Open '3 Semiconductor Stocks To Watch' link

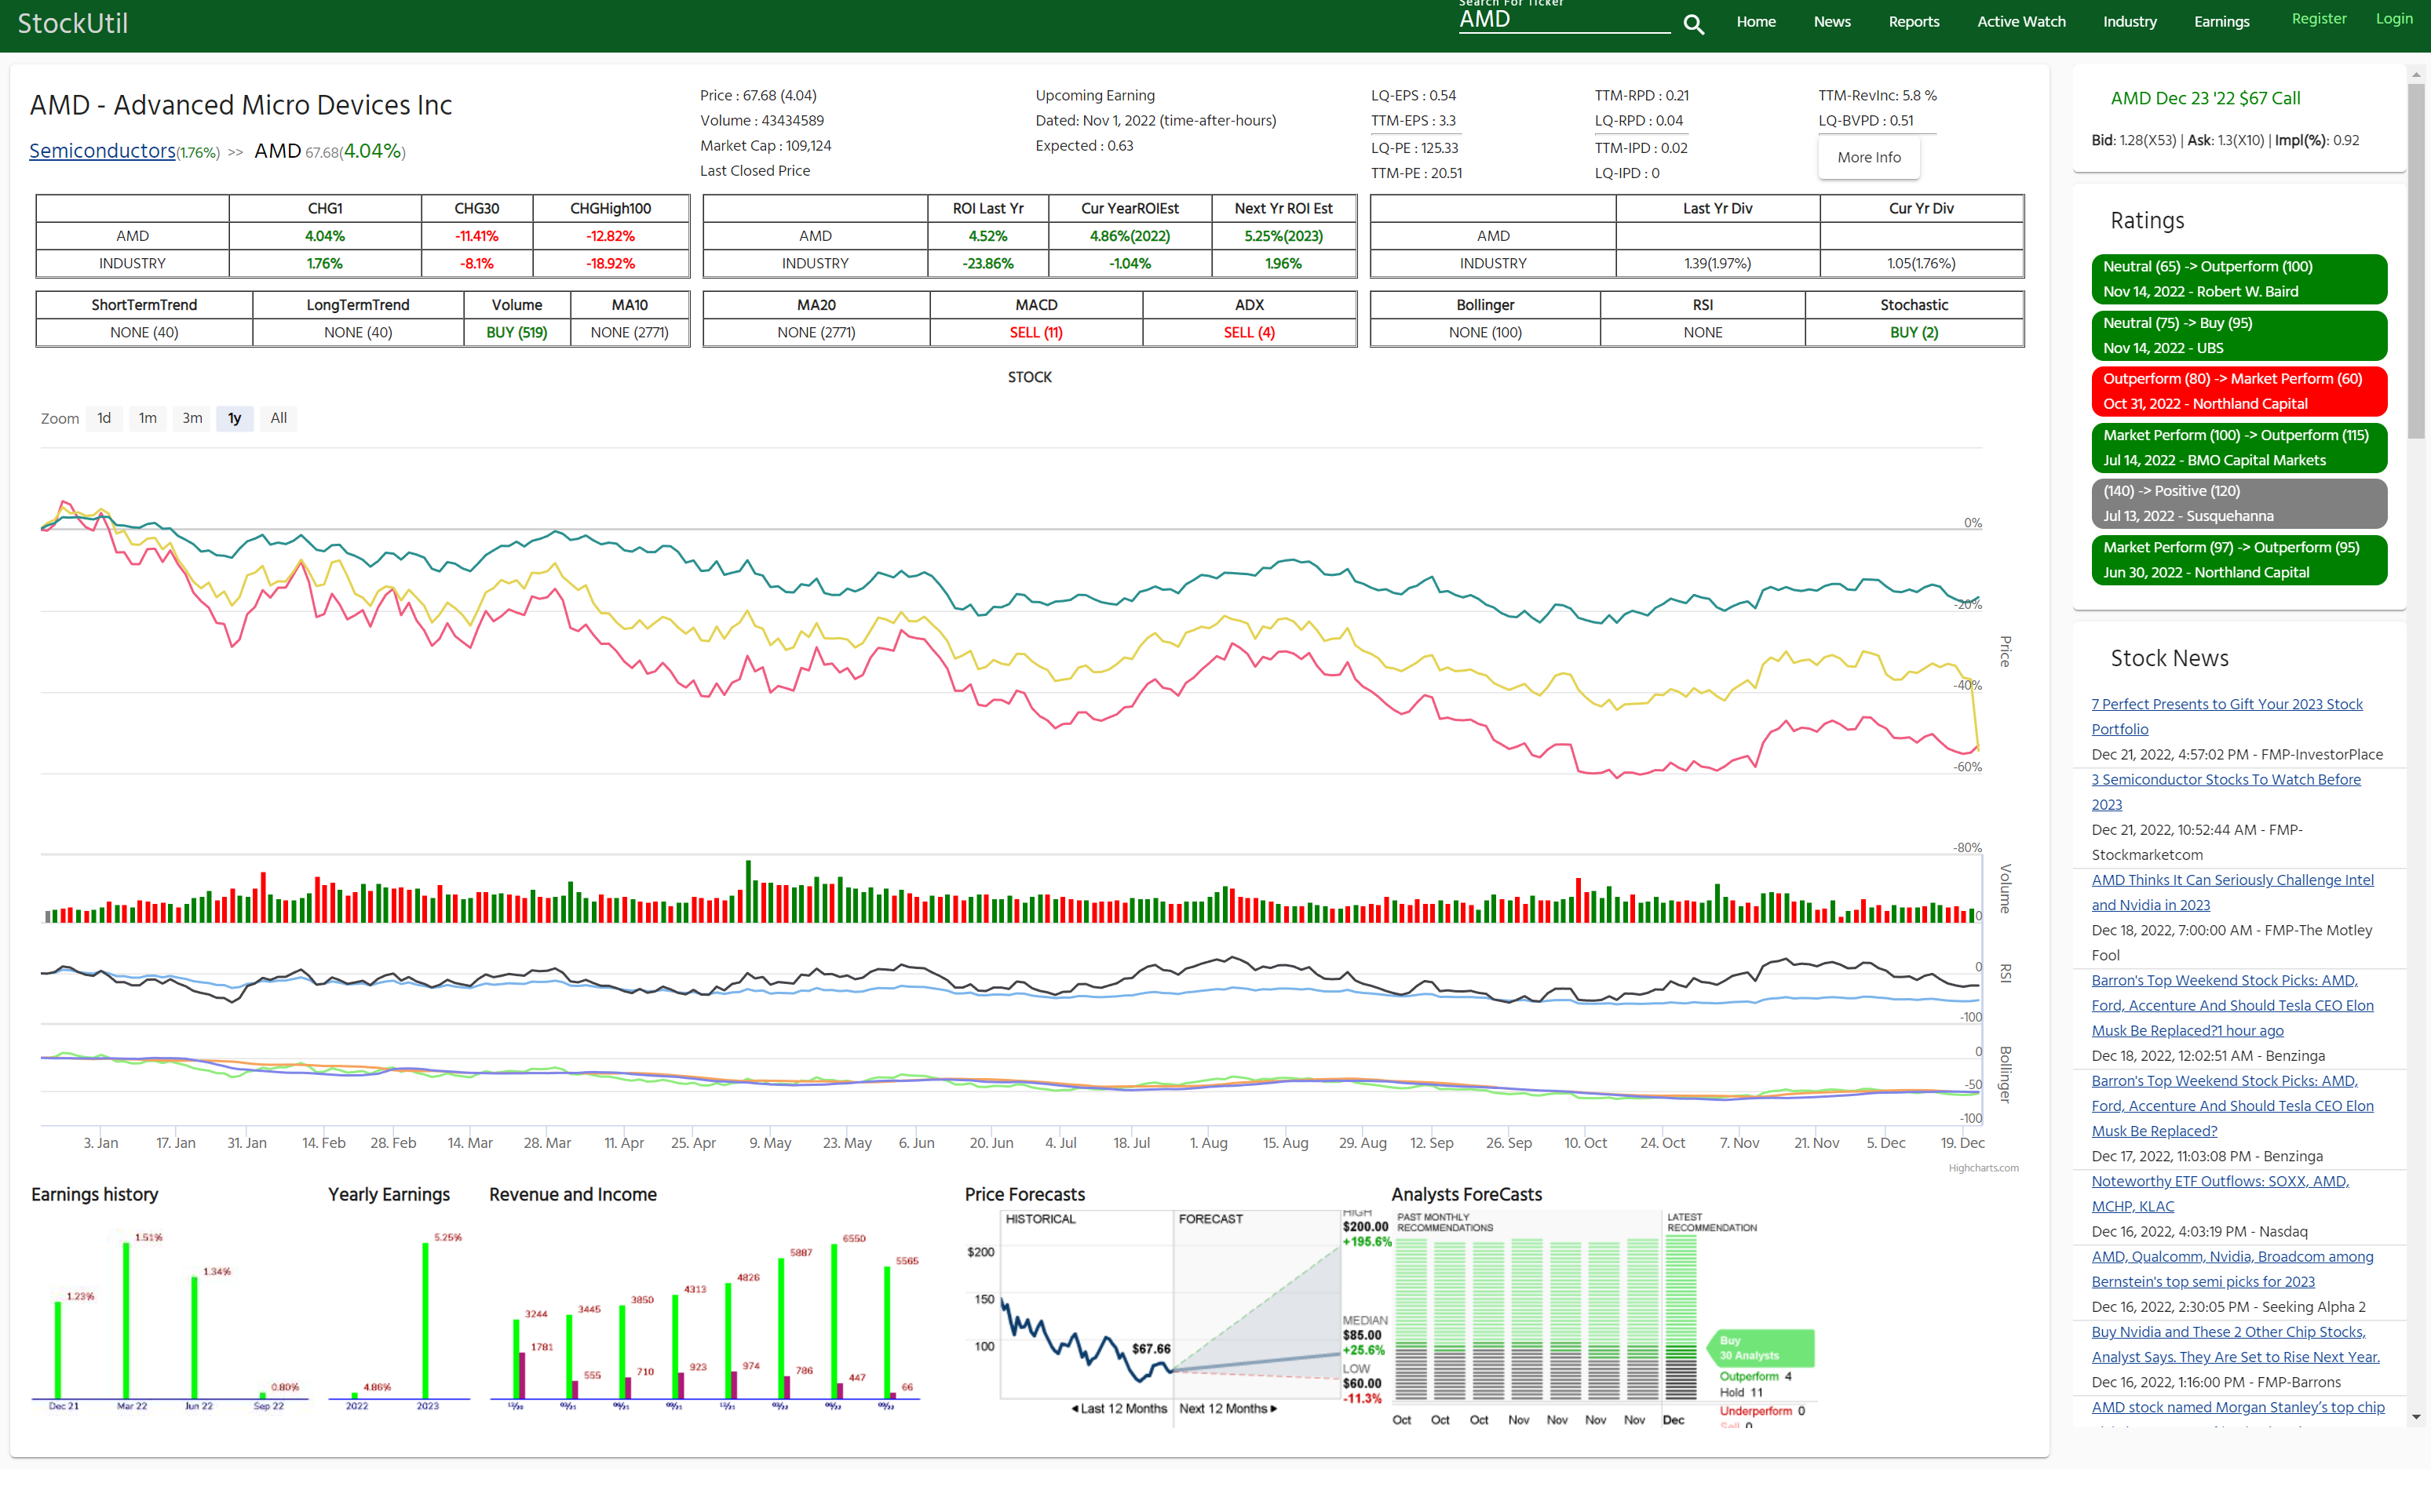pos(2226,792)
